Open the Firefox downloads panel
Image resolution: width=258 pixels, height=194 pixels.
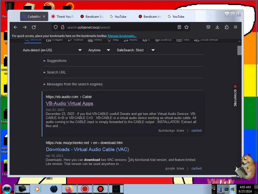(x=217, y=27)
